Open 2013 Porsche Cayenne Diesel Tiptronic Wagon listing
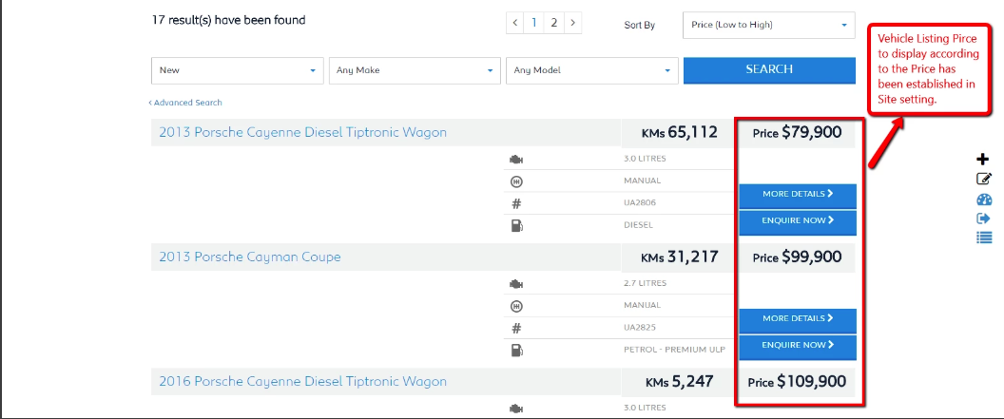 tap(303, 132)
